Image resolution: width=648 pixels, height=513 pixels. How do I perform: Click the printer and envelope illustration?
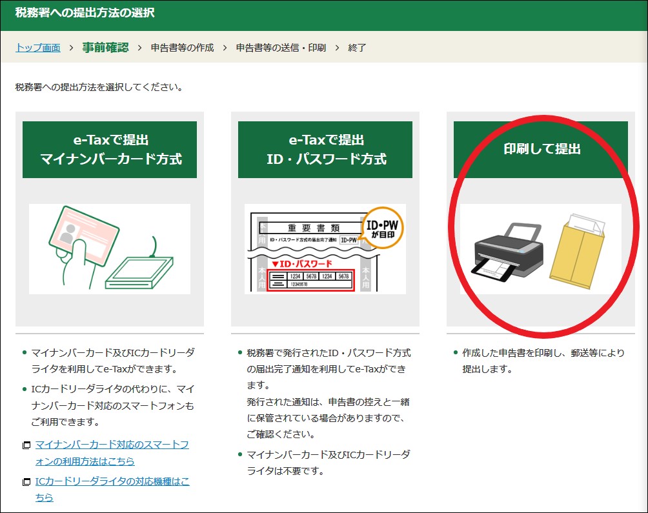click(541, 249)
